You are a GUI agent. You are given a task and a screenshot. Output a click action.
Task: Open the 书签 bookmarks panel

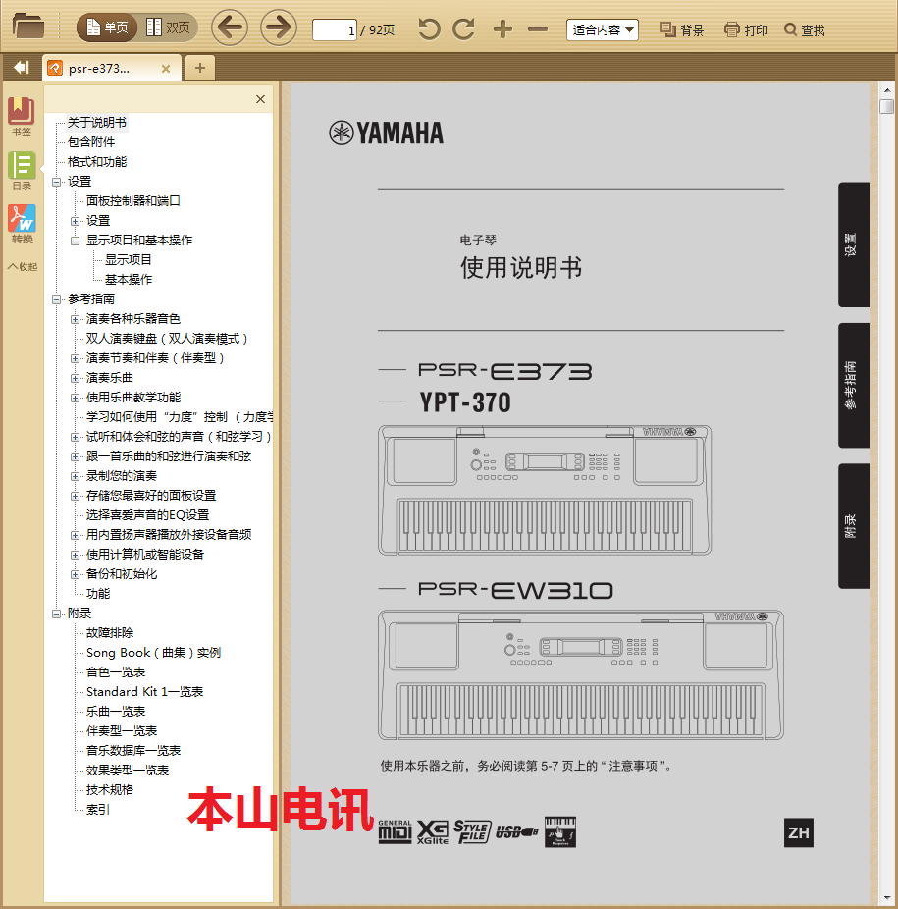22,117
